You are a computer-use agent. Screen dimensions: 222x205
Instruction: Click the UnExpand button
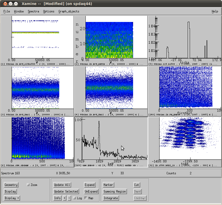(x=91, y=192)
